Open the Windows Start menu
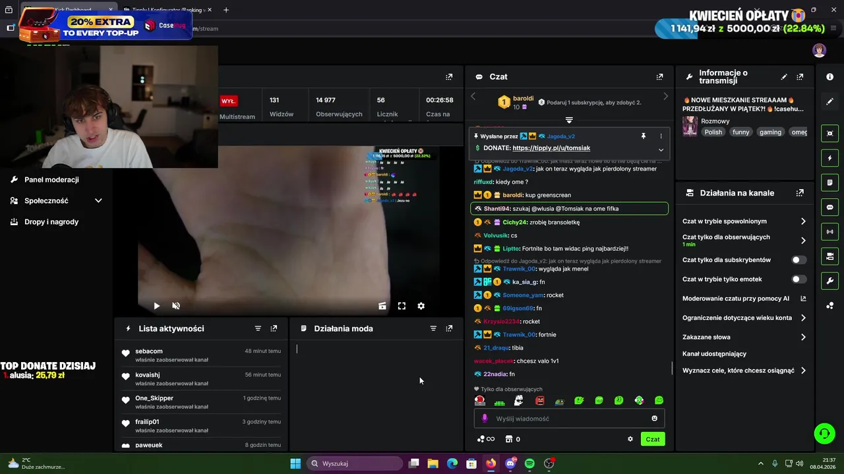 [295, 463]
